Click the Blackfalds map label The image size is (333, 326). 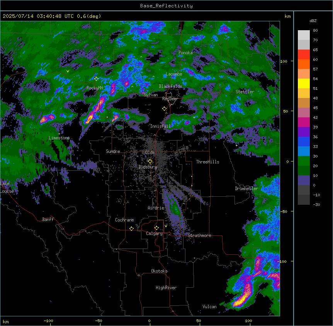coord(170,86)
